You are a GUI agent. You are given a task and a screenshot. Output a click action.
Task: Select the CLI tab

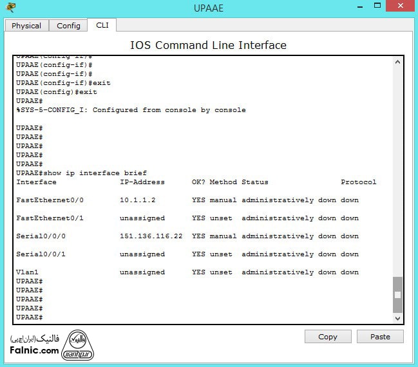[102, 25]
